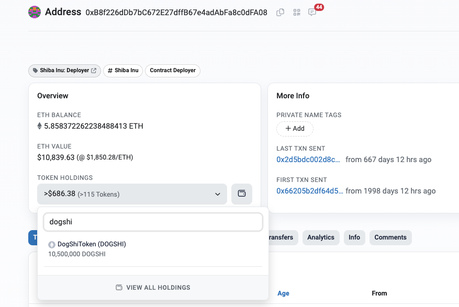Switch to the Comments tab
Screen dimensions: 459x307
(x=390, y=237)
